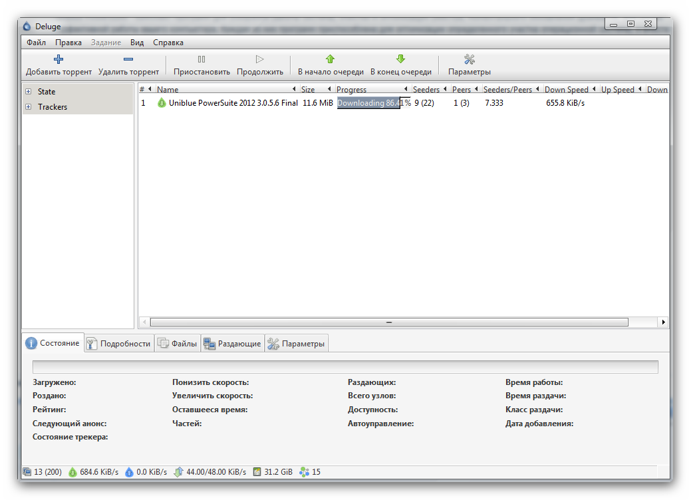Select the Trackers label in the sidebar
Screen dimensions: 691x500
[53, 107]
